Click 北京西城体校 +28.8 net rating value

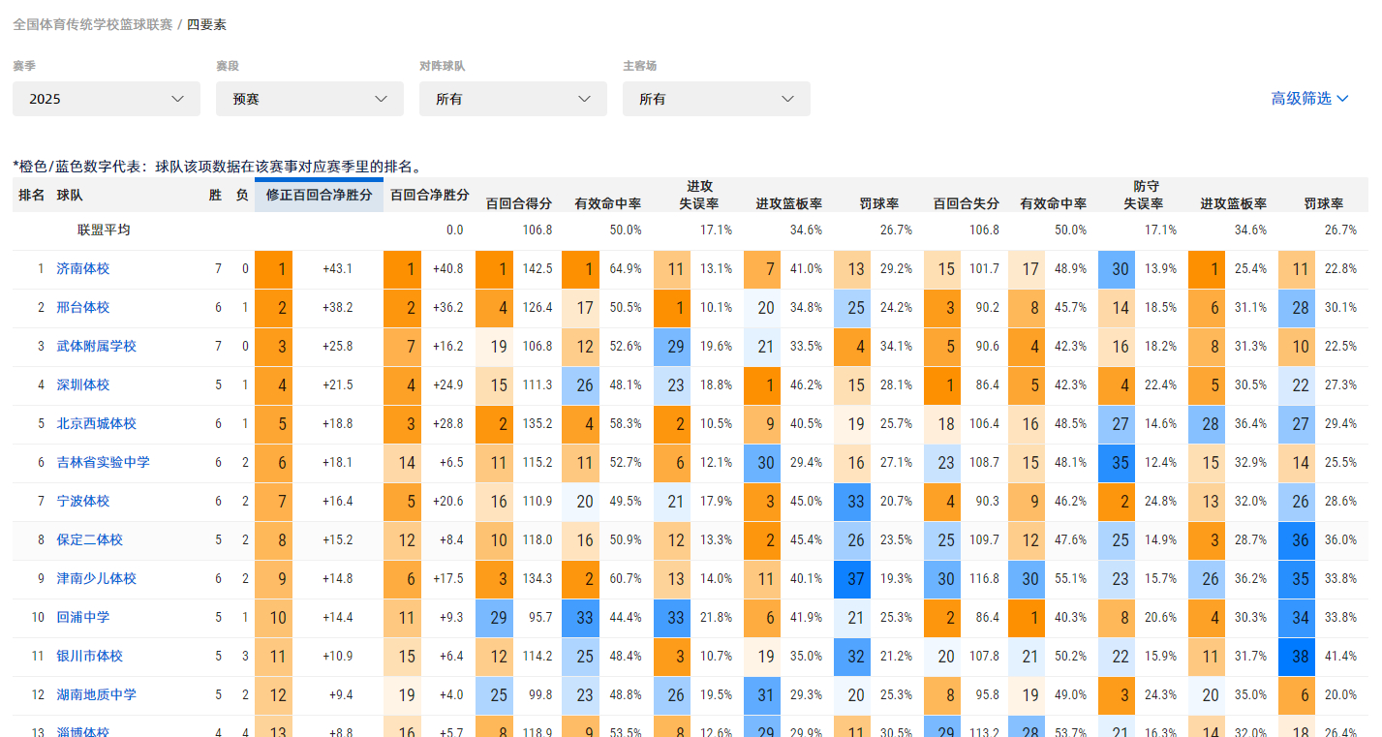click(447, 424)
